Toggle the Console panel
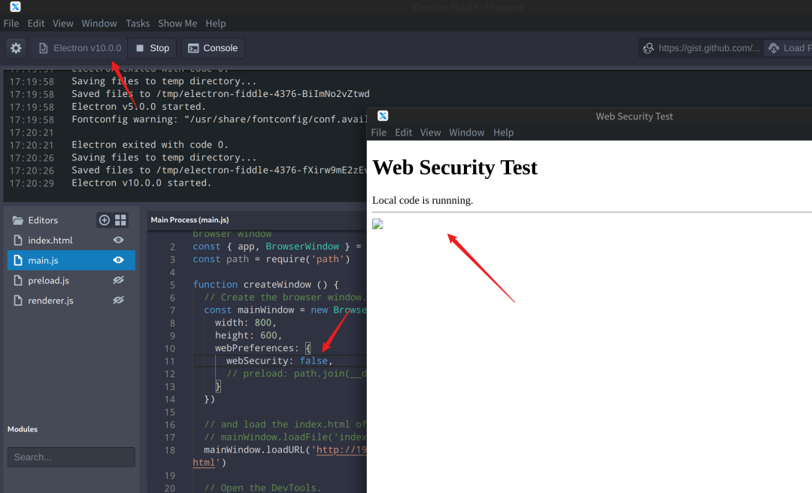The image size is (812, 493). (213, 48)
